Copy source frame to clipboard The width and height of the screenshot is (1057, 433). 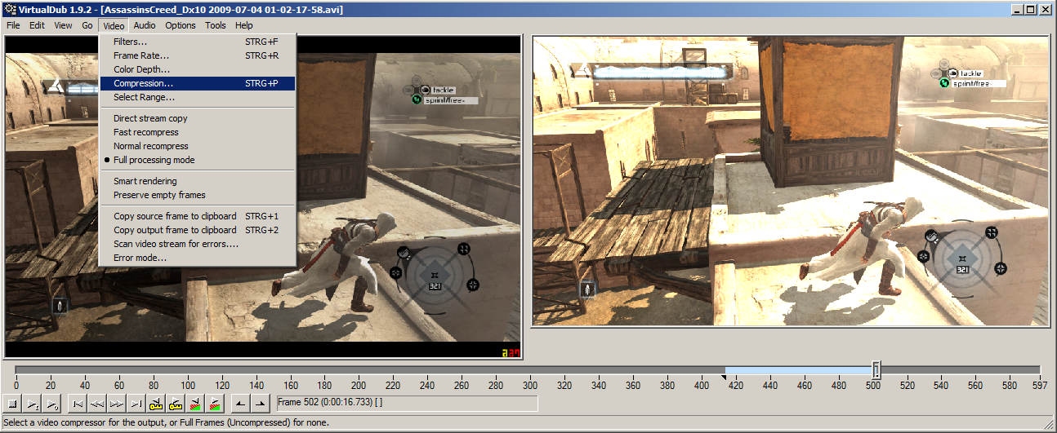197,216
